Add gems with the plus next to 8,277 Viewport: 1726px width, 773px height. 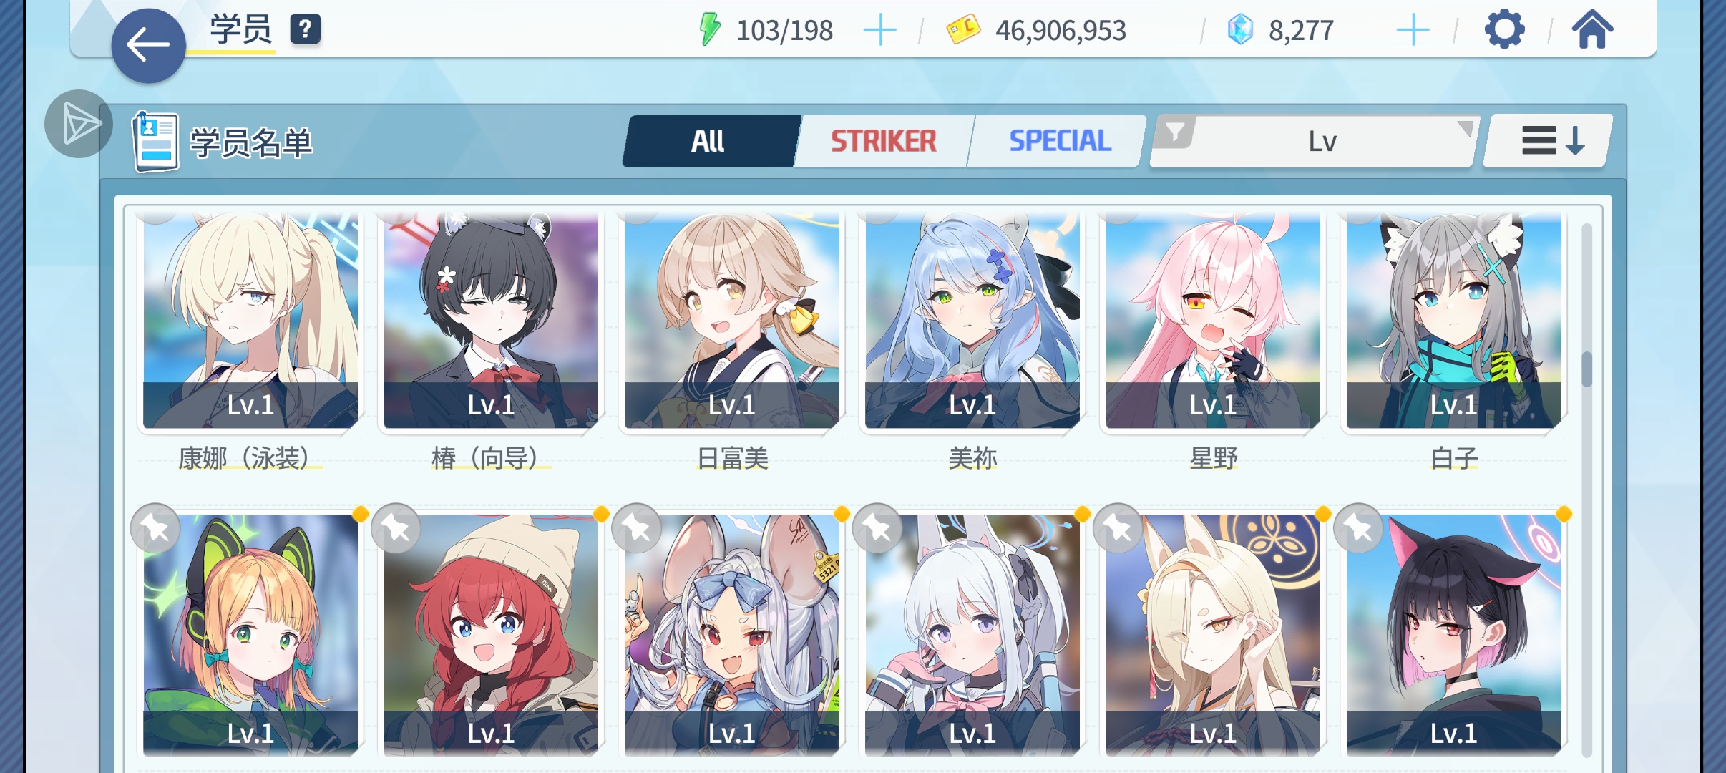pyautogui.click(x=1413, y=31)
